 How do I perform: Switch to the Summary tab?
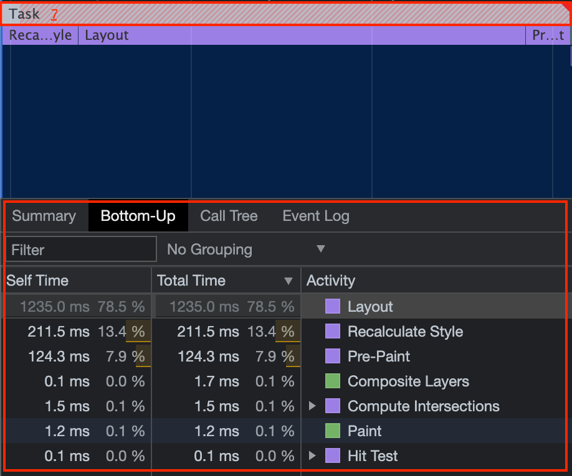pos(44,217)
